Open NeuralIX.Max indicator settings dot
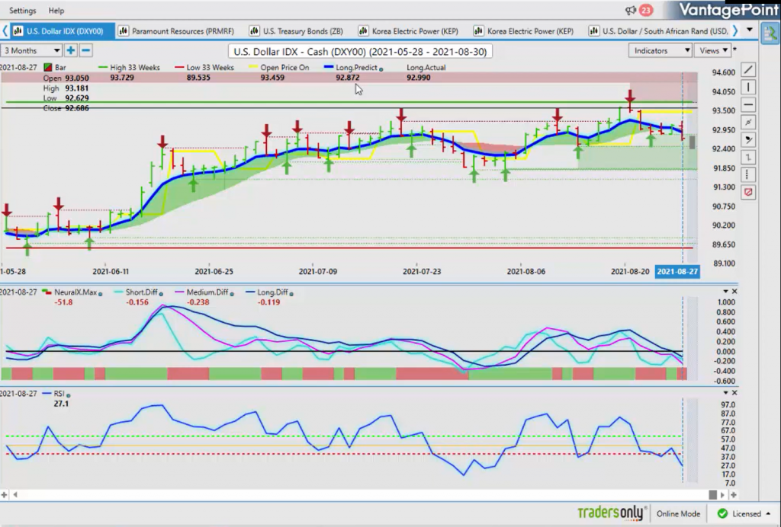781x527 pixels. pyautogui.click(x=100, y=294)
